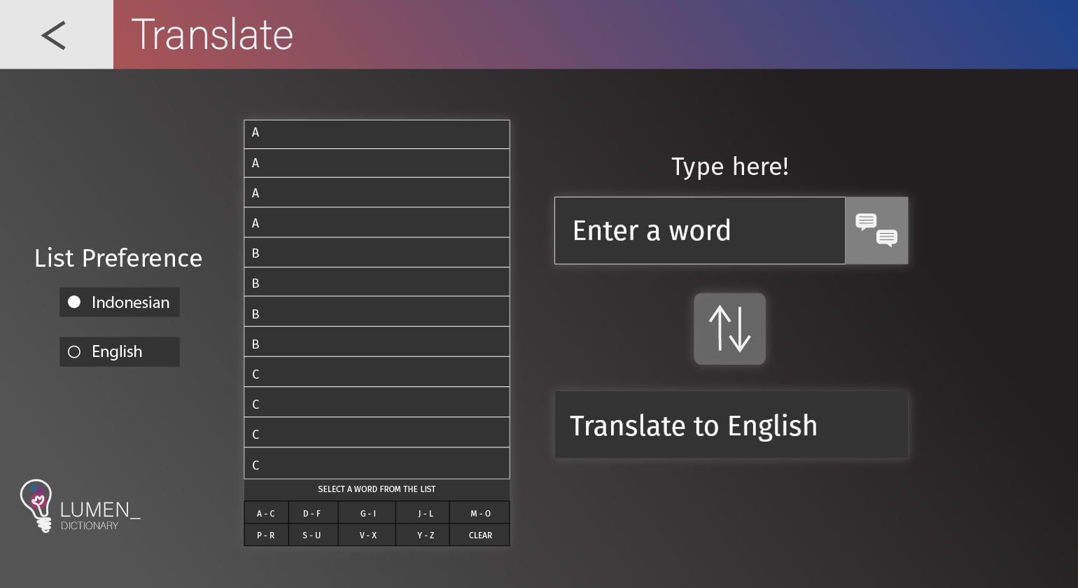The width and height of the screenshot is (1078, 588).
Task: Click the Y - Z letter range button
Action: tap(425, 535)
